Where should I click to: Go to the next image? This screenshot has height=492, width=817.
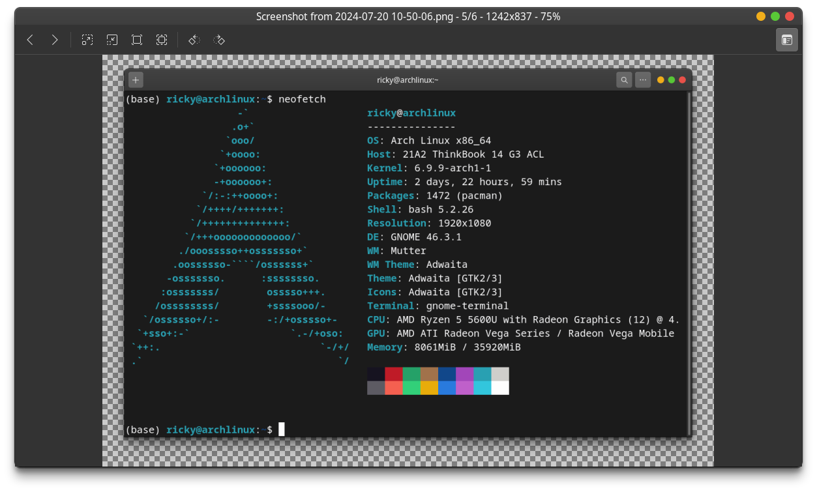coord(55,40)
